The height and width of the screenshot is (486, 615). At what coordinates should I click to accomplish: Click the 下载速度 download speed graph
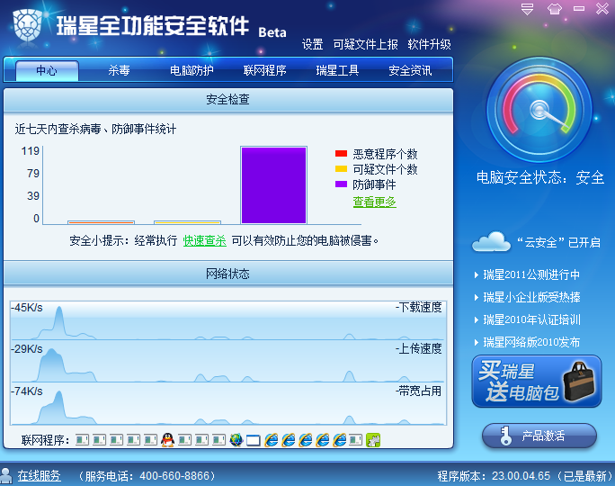click(x=227, y=320)
